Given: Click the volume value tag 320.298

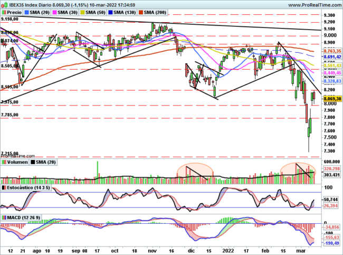Looking at the screenshot, I should coord(331,169).
